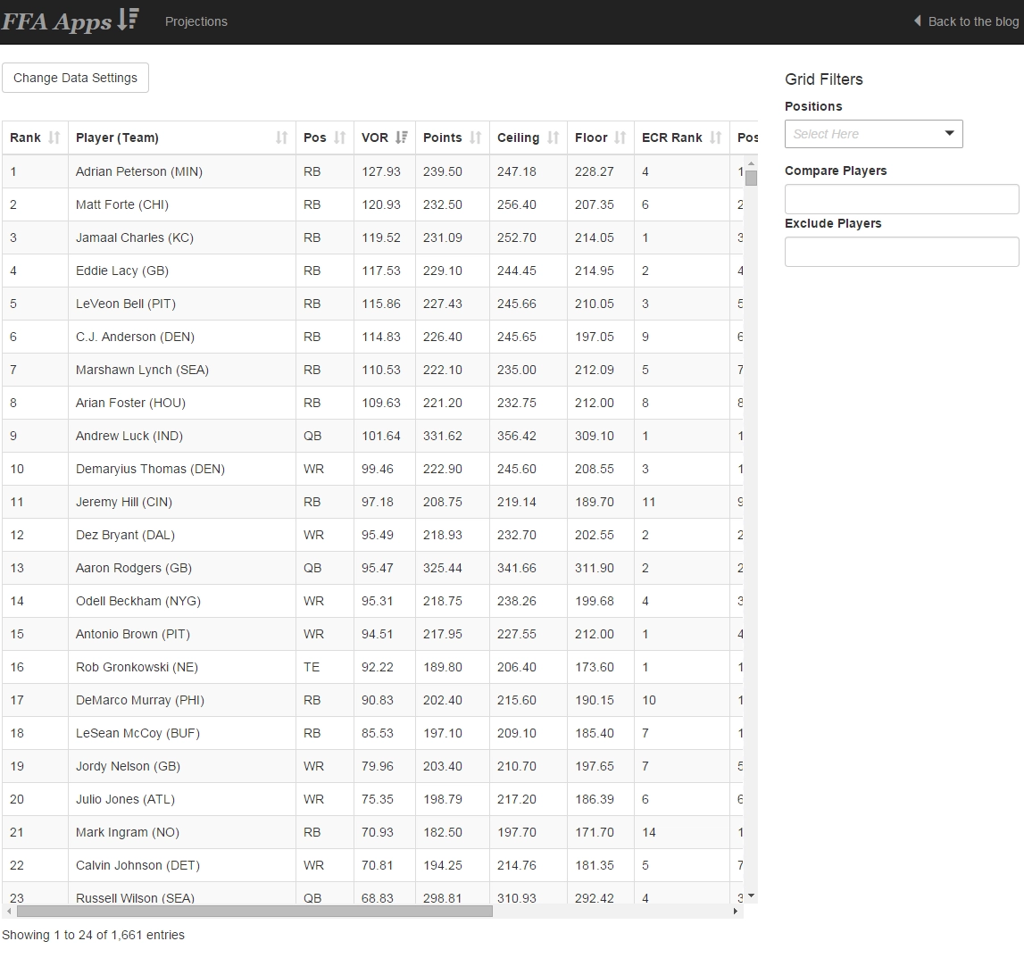
Task: Click the Ceiling column sort icon
Action: click(x=553, y=137)
